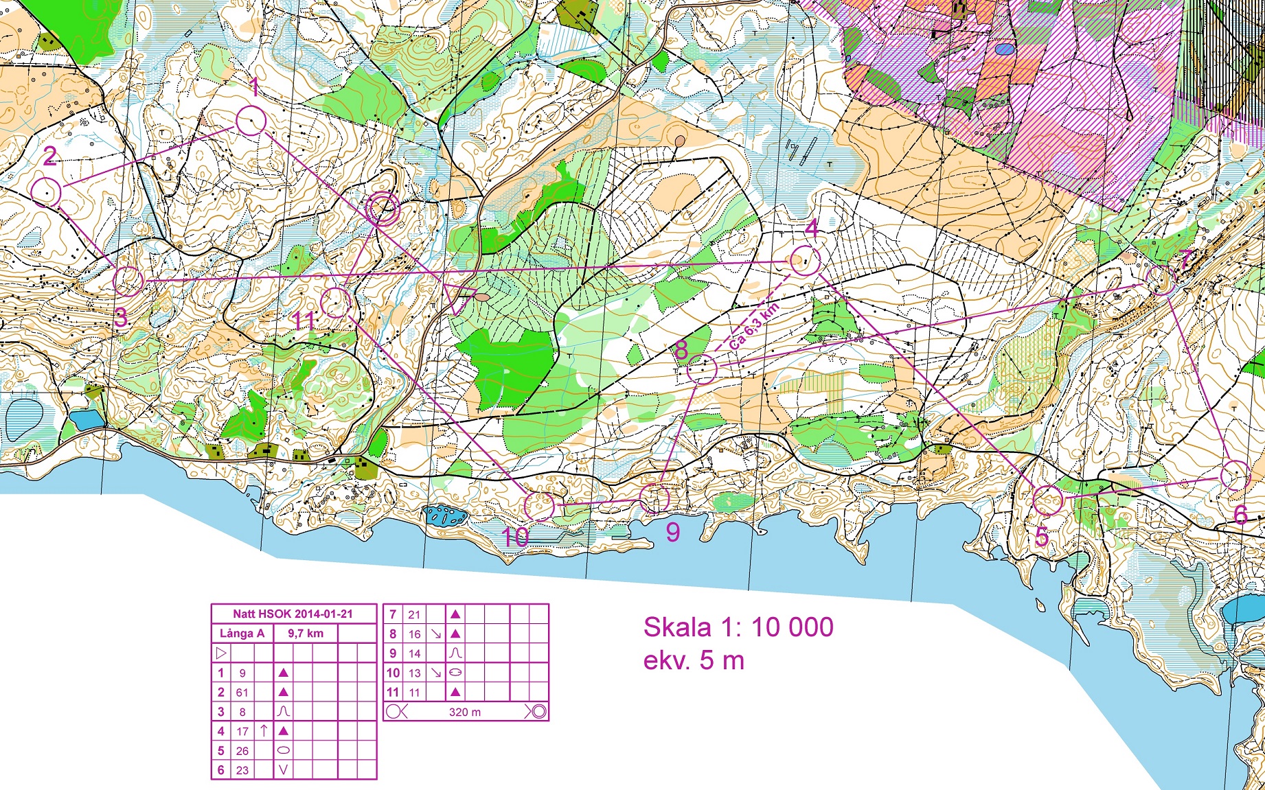Click the oval symbol in description row 10
This screenshot has height=790, width=1265.
tap(455, 673)
